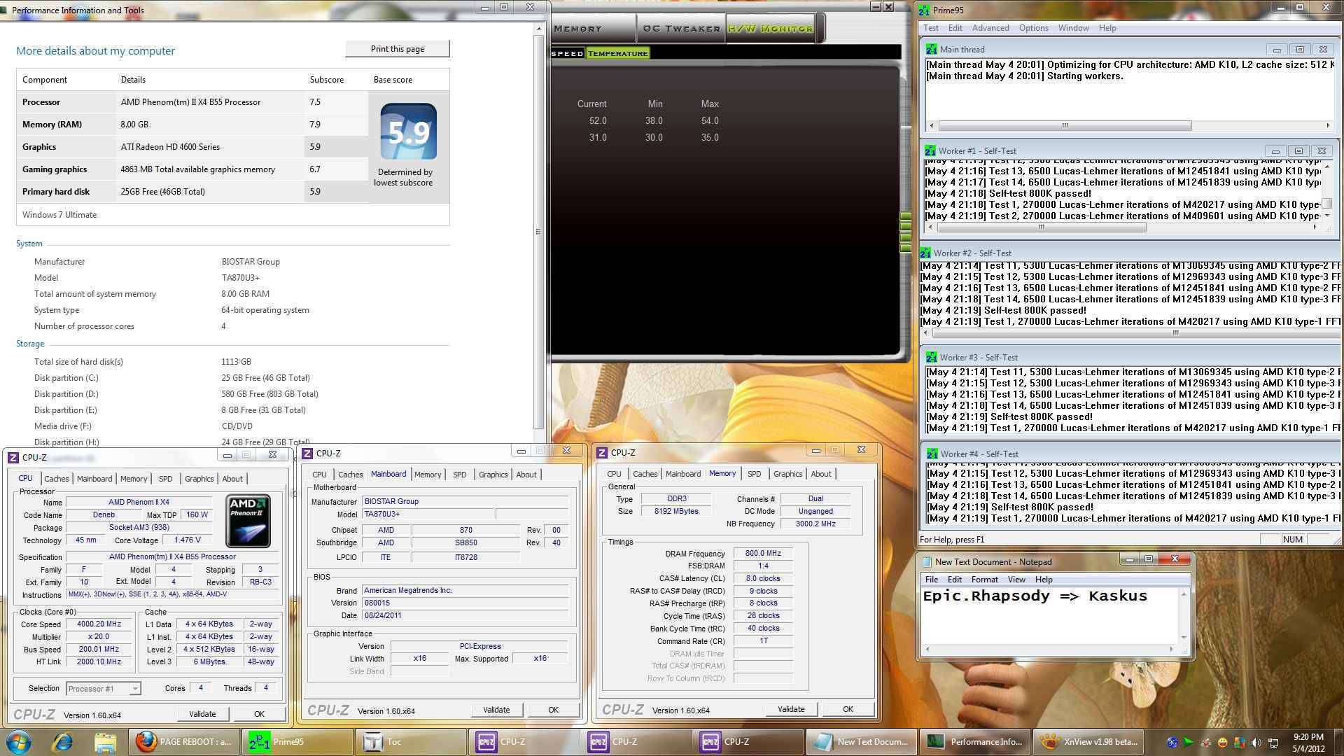Screen dimensions: 1344x756
Task: Click Notepad title bar document icon
Action: tap(927, 562)
